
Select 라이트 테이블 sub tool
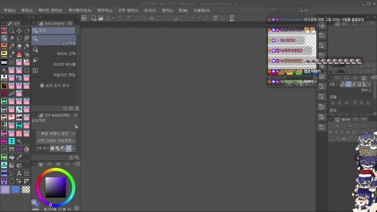[x=54, y=61]
